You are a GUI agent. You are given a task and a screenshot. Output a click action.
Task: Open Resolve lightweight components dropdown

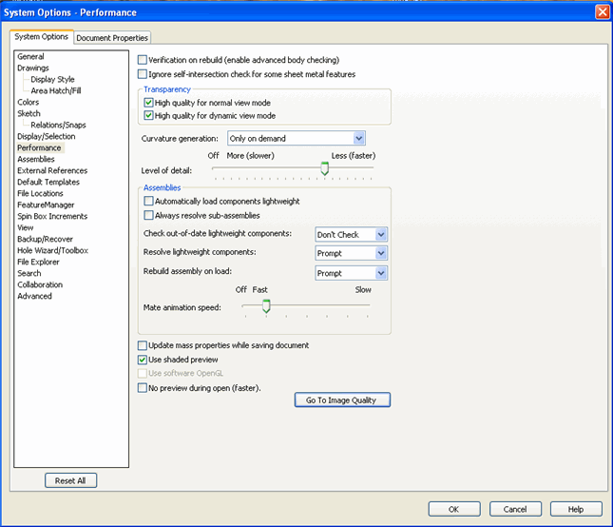pos(351,254)
